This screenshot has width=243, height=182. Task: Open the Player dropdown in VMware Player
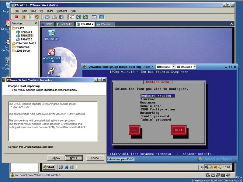(x=148, y=67)
